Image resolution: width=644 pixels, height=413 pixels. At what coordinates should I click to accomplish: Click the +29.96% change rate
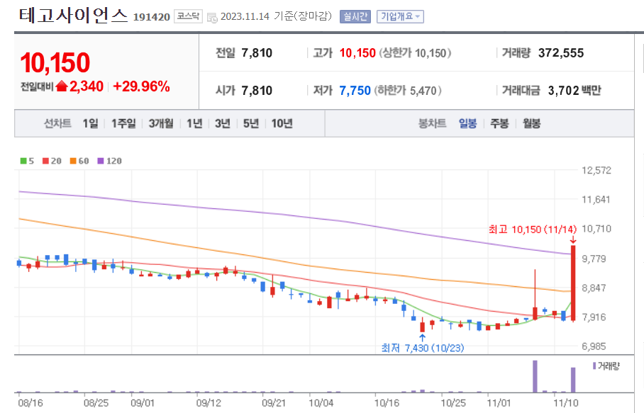[141, 86]
